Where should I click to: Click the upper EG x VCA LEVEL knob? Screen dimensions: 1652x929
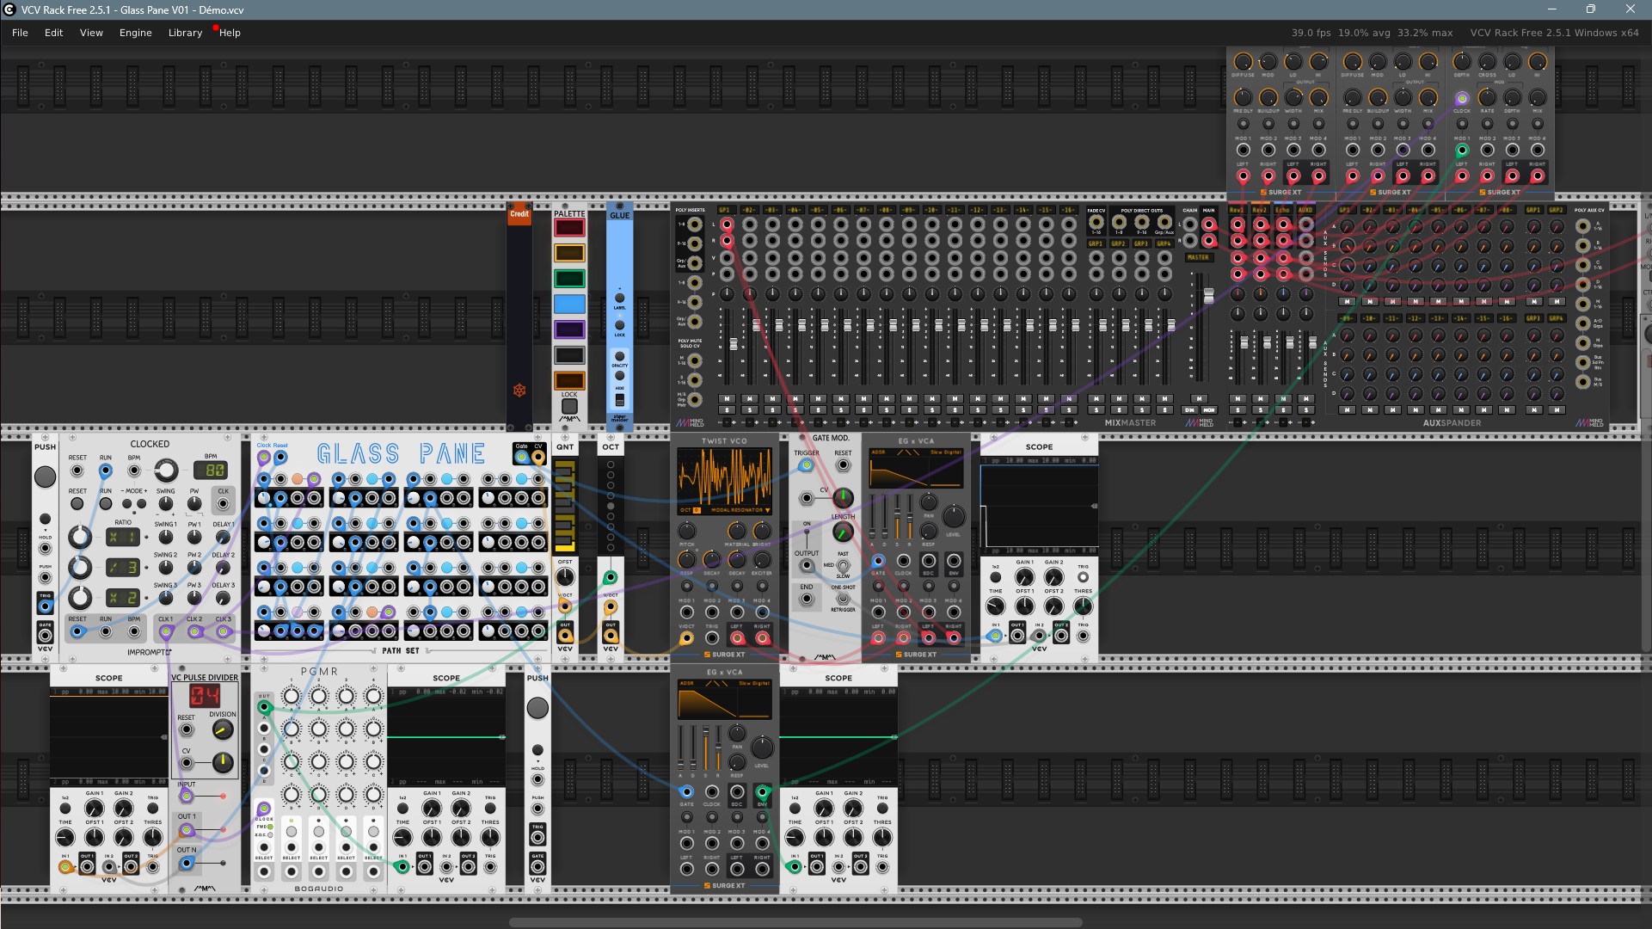pos(954,516)
